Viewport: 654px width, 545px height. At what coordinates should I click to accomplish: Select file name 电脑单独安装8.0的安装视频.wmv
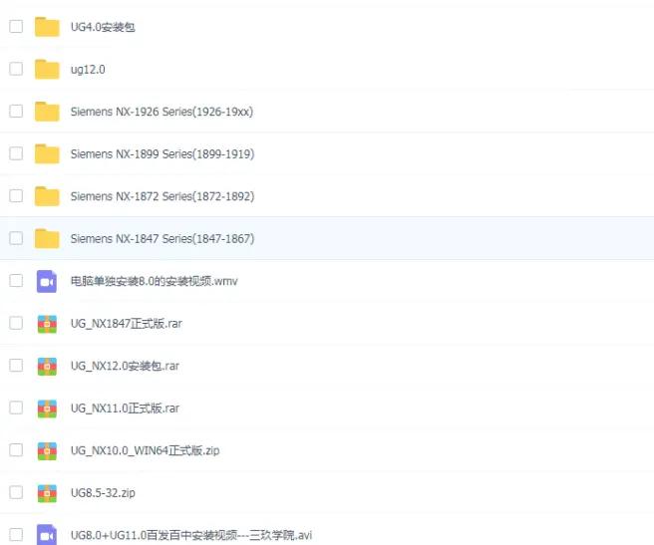(x=154, y=281)
